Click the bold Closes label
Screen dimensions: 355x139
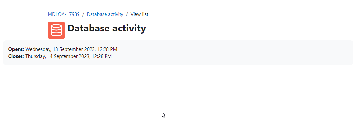point(16,56)
